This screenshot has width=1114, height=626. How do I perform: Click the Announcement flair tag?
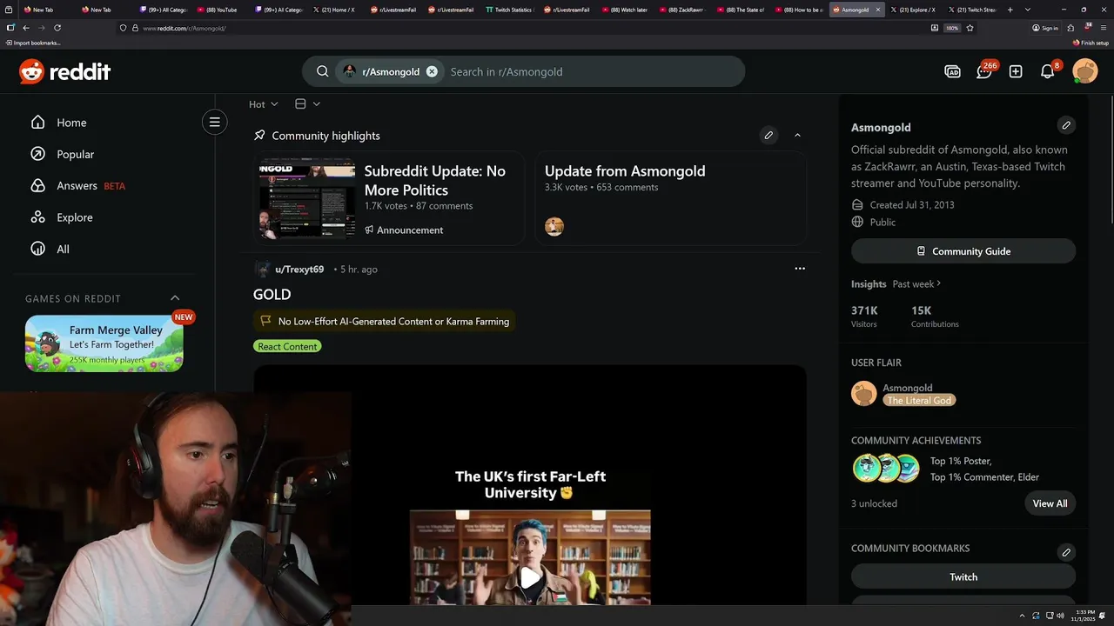point(403,230)
